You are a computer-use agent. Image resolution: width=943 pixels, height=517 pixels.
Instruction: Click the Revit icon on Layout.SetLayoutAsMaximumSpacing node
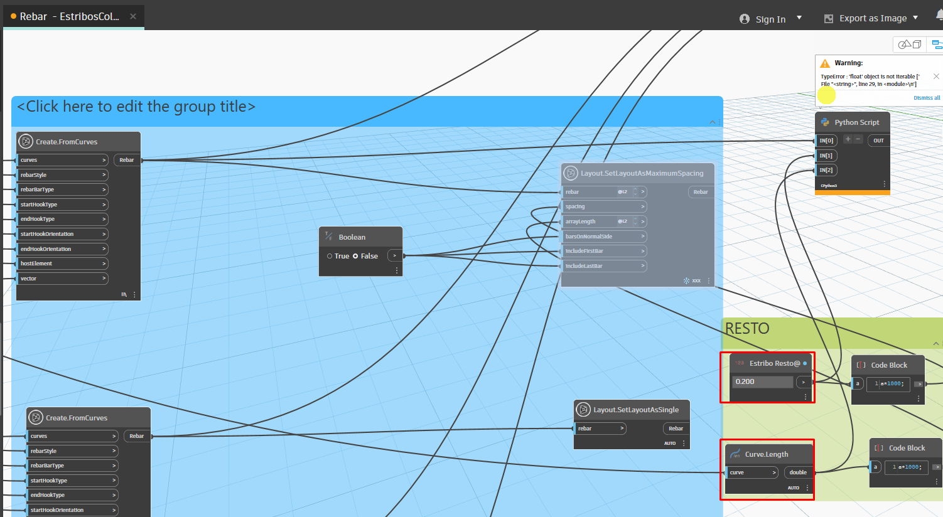pos(571,173)
